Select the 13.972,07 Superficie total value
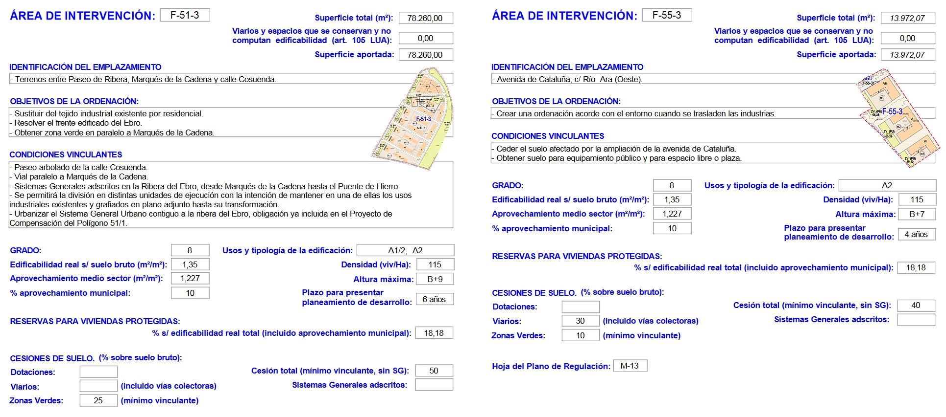The height and width of the screenshot is (417, 946). tap(908, 18)
